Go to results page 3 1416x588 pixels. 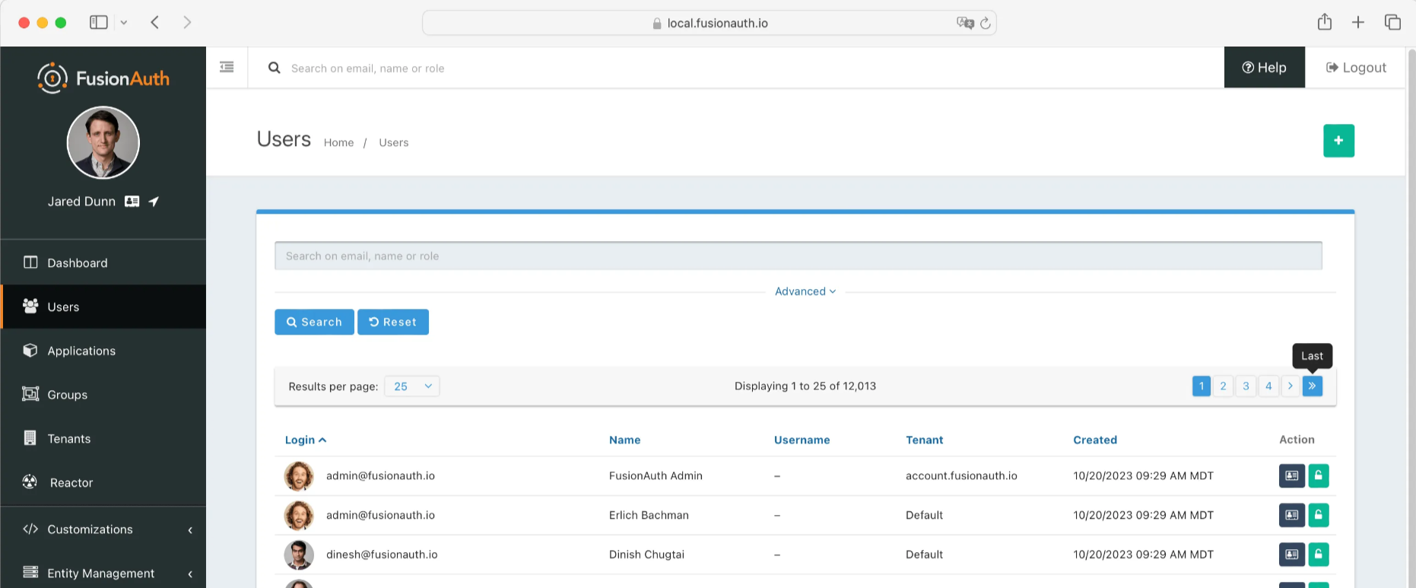[x=1246, y=386]
